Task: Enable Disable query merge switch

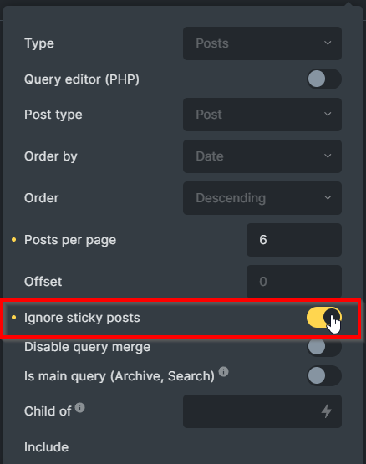Action: click(324, 346)
